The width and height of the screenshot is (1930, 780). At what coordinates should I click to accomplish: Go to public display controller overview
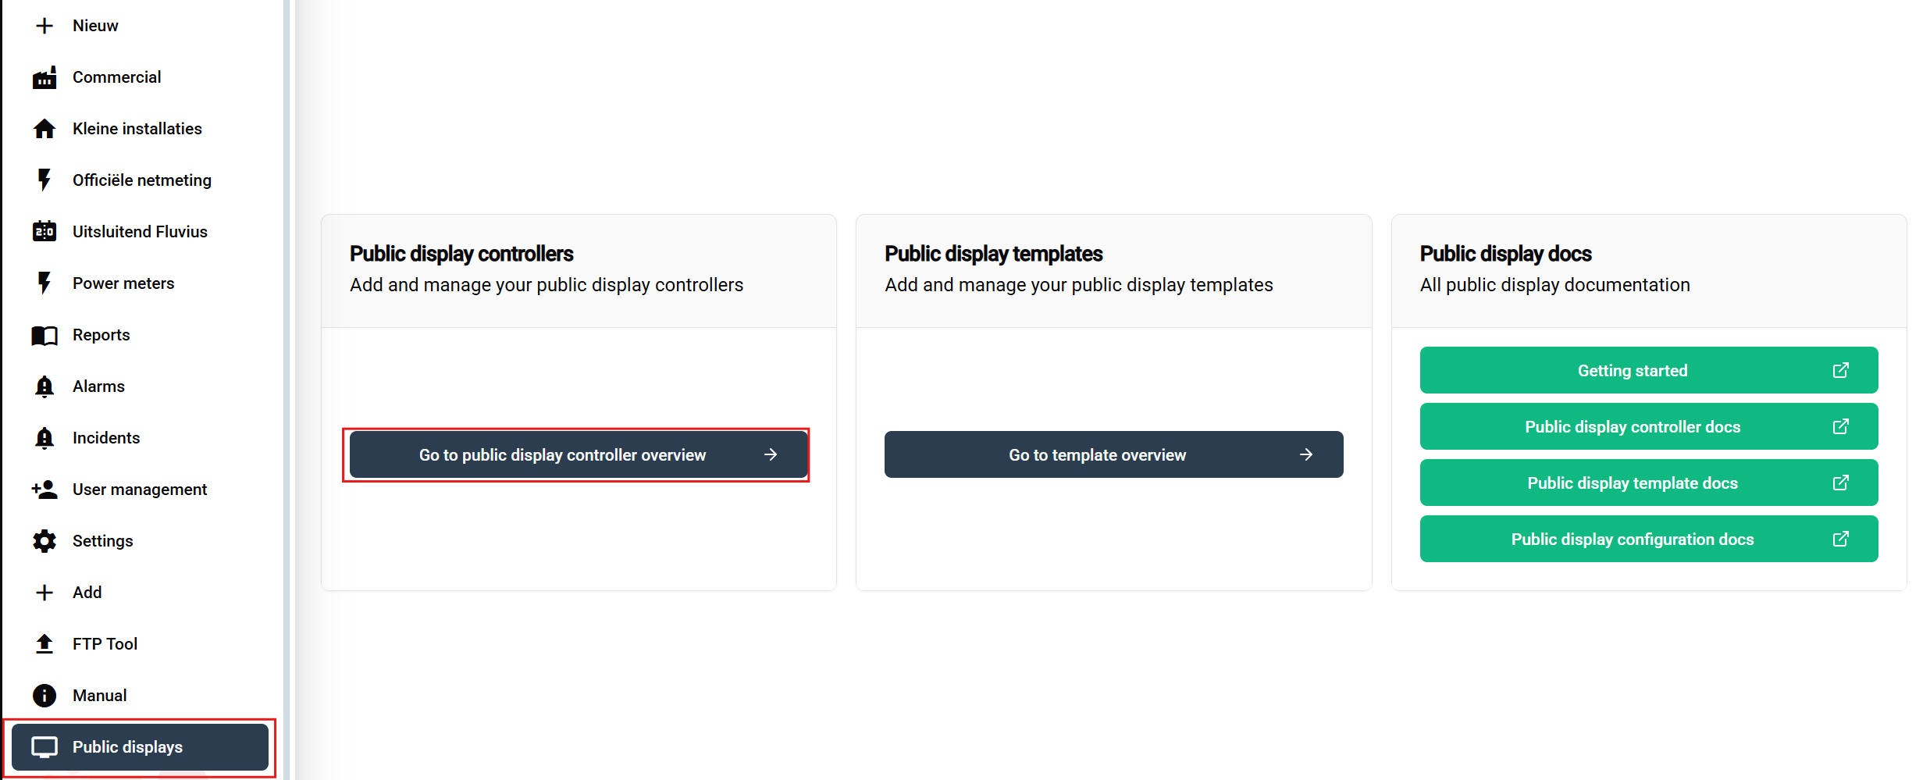pyautogui.click(x=578, y=454)
